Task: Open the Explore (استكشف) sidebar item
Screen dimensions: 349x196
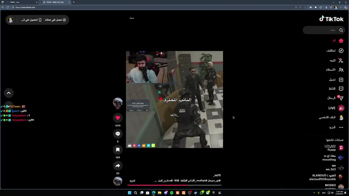Action: (x=335, y=51)
